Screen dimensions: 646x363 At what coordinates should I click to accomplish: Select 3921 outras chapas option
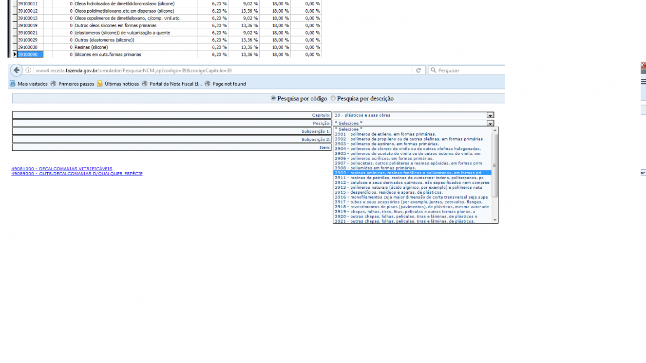pos(412,221)
